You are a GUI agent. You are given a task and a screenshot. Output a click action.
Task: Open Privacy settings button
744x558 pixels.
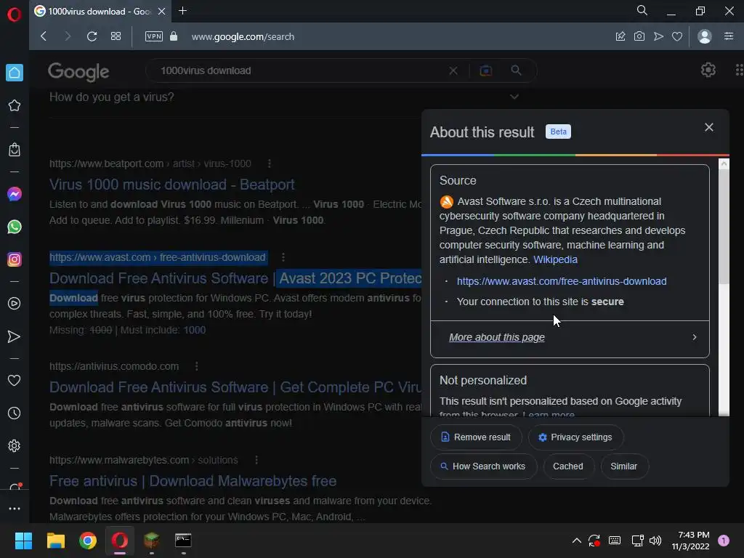tap(575, 437)
